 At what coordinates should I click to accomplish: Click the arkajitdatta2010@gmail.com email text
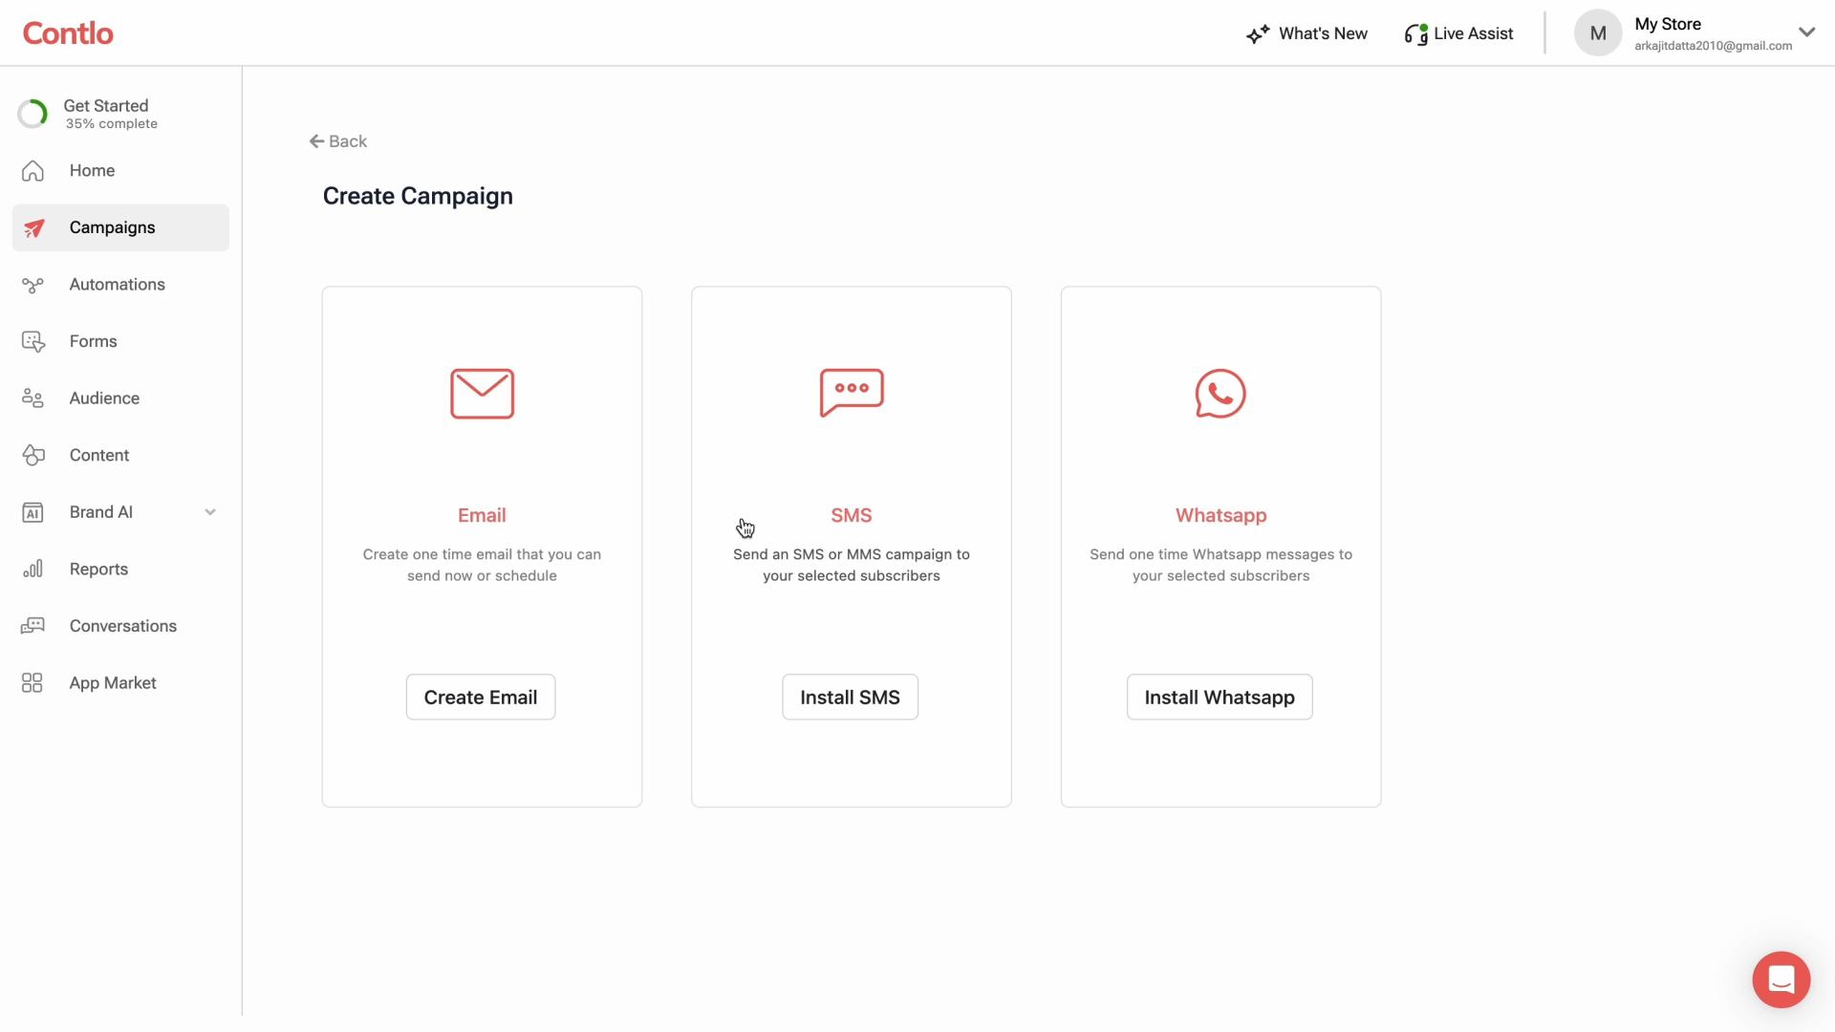tap(1713, 46)
